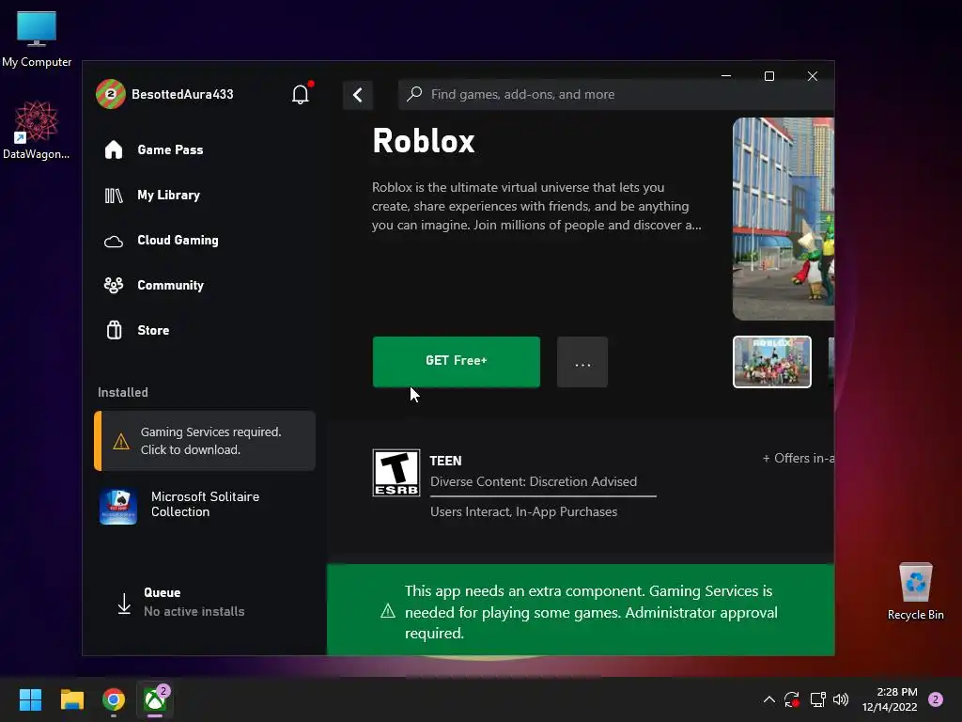
Task: Open the Game Pass home section
Action: 153,149
